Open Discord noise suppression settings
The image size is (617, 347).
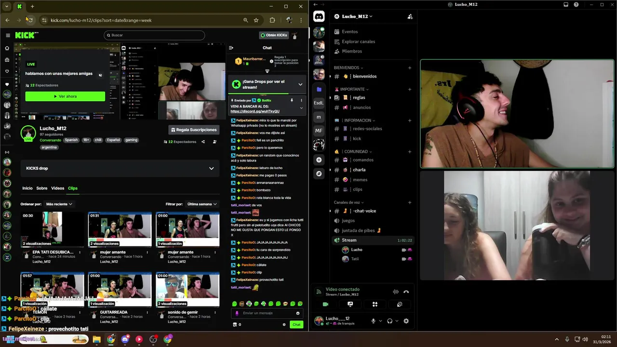[x=396, y=292]
